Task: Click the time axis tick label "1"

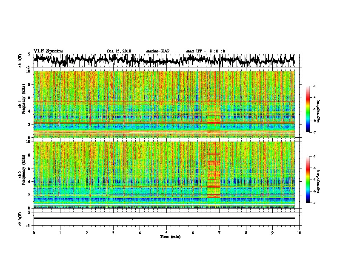Action: [60, 232]
